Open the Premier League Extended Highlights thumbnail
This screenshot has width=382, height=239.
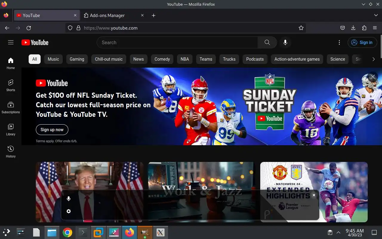(314, 192)
